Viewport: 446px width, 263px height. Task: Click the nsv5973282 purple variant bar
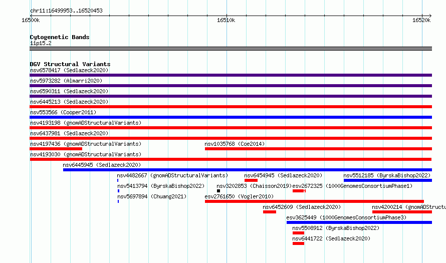click(x=231, y=86)
